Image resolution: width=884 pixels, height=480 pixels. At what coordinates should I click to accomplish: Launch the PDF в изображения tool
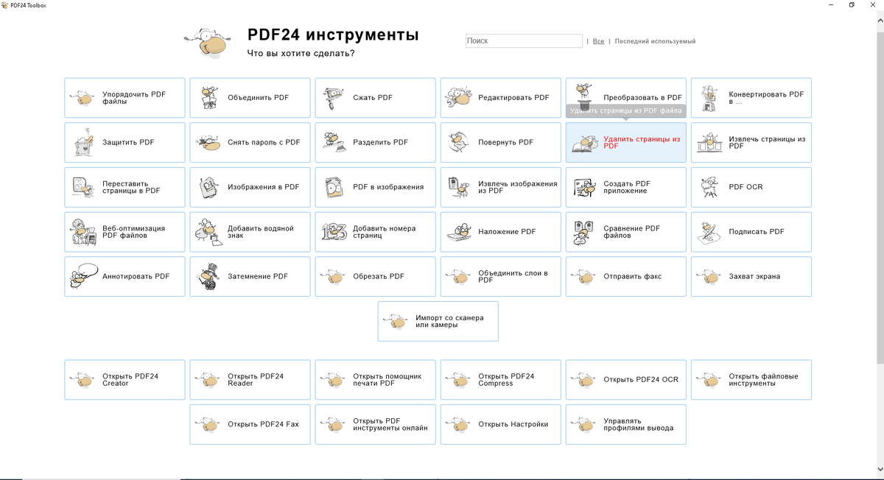[x=375, y=187]
